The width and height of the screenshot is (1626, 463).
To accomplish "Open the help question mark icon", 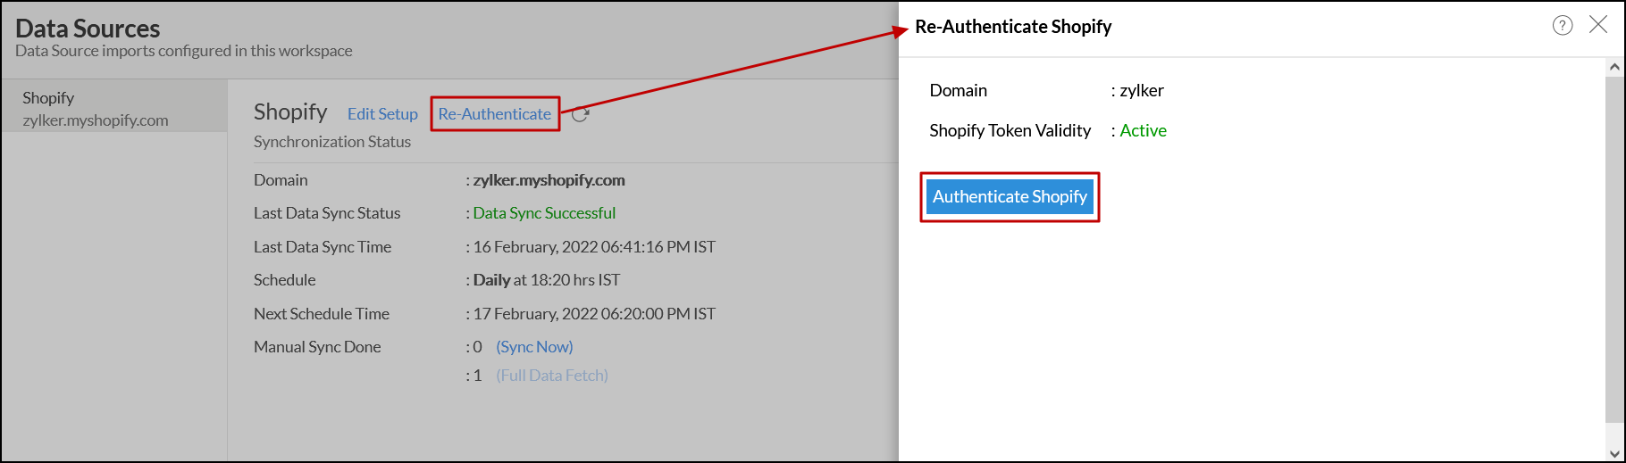I will pos(1563,26).
